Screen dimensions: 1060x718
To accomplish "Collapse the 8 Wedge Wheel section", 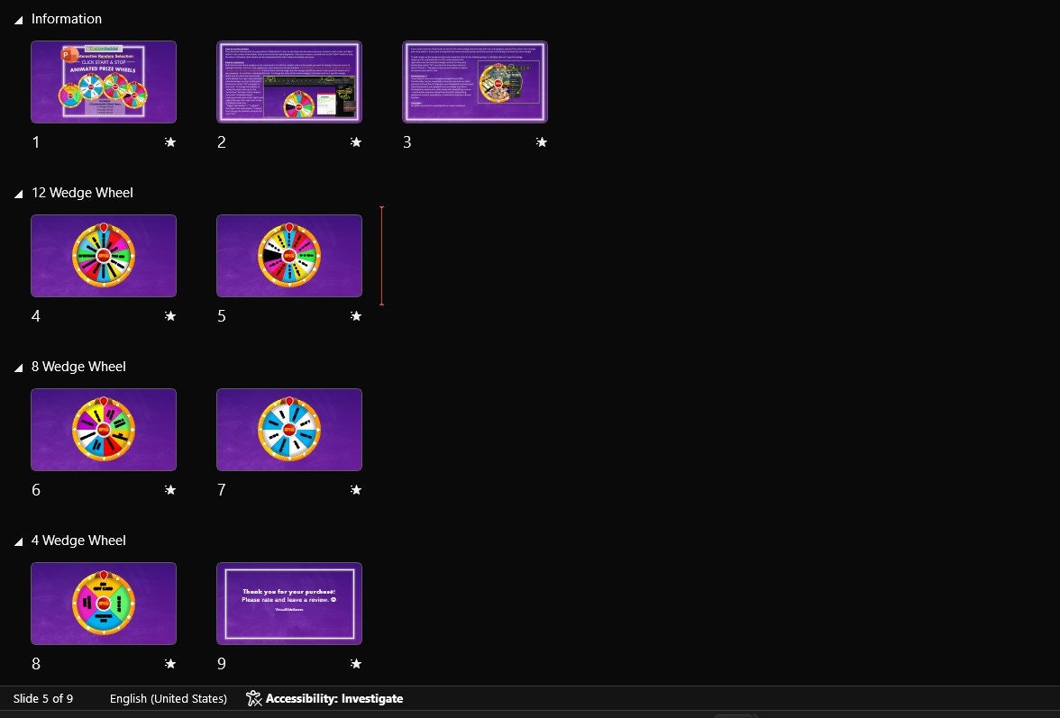I will (19, 367).
